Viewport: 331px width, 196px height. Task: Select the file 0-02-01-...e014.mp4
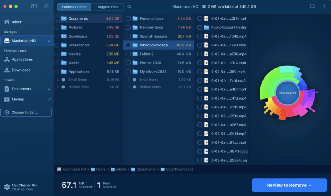click(x=222, y=63)
